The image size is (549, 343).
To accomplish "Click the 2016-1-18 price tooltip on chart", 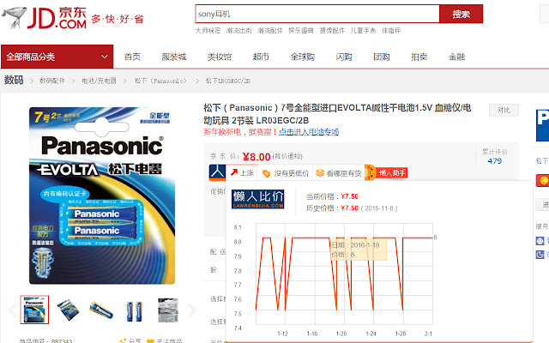I will point(359,250).
